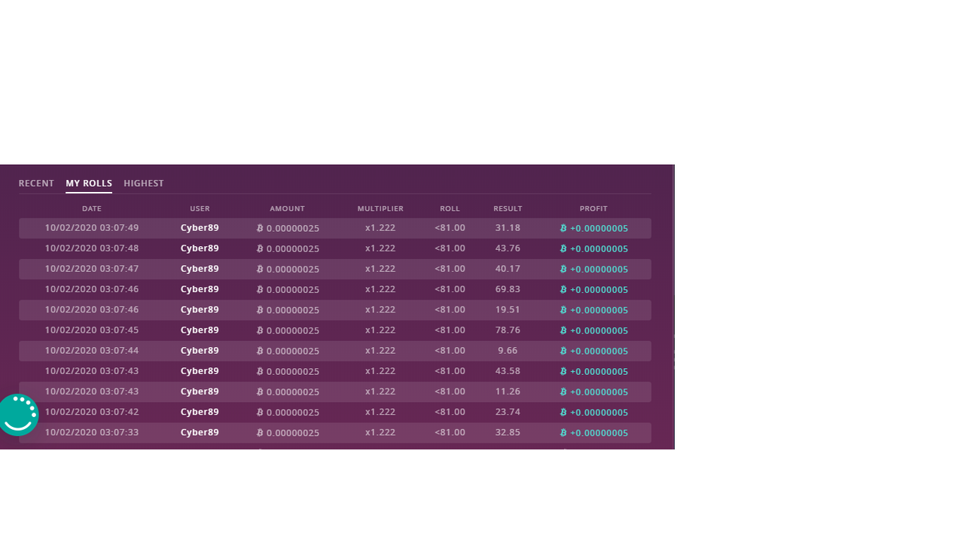Click result value 43.58
Screen dimensions: 964x542
(508, 370)
